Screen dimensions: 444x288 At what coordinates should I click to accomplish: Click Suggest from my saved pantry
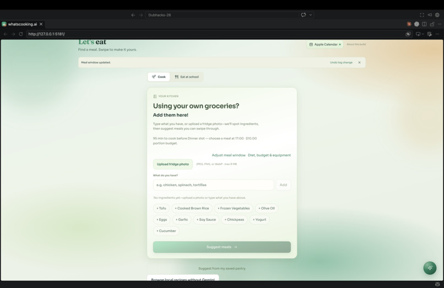pos(221,268)
